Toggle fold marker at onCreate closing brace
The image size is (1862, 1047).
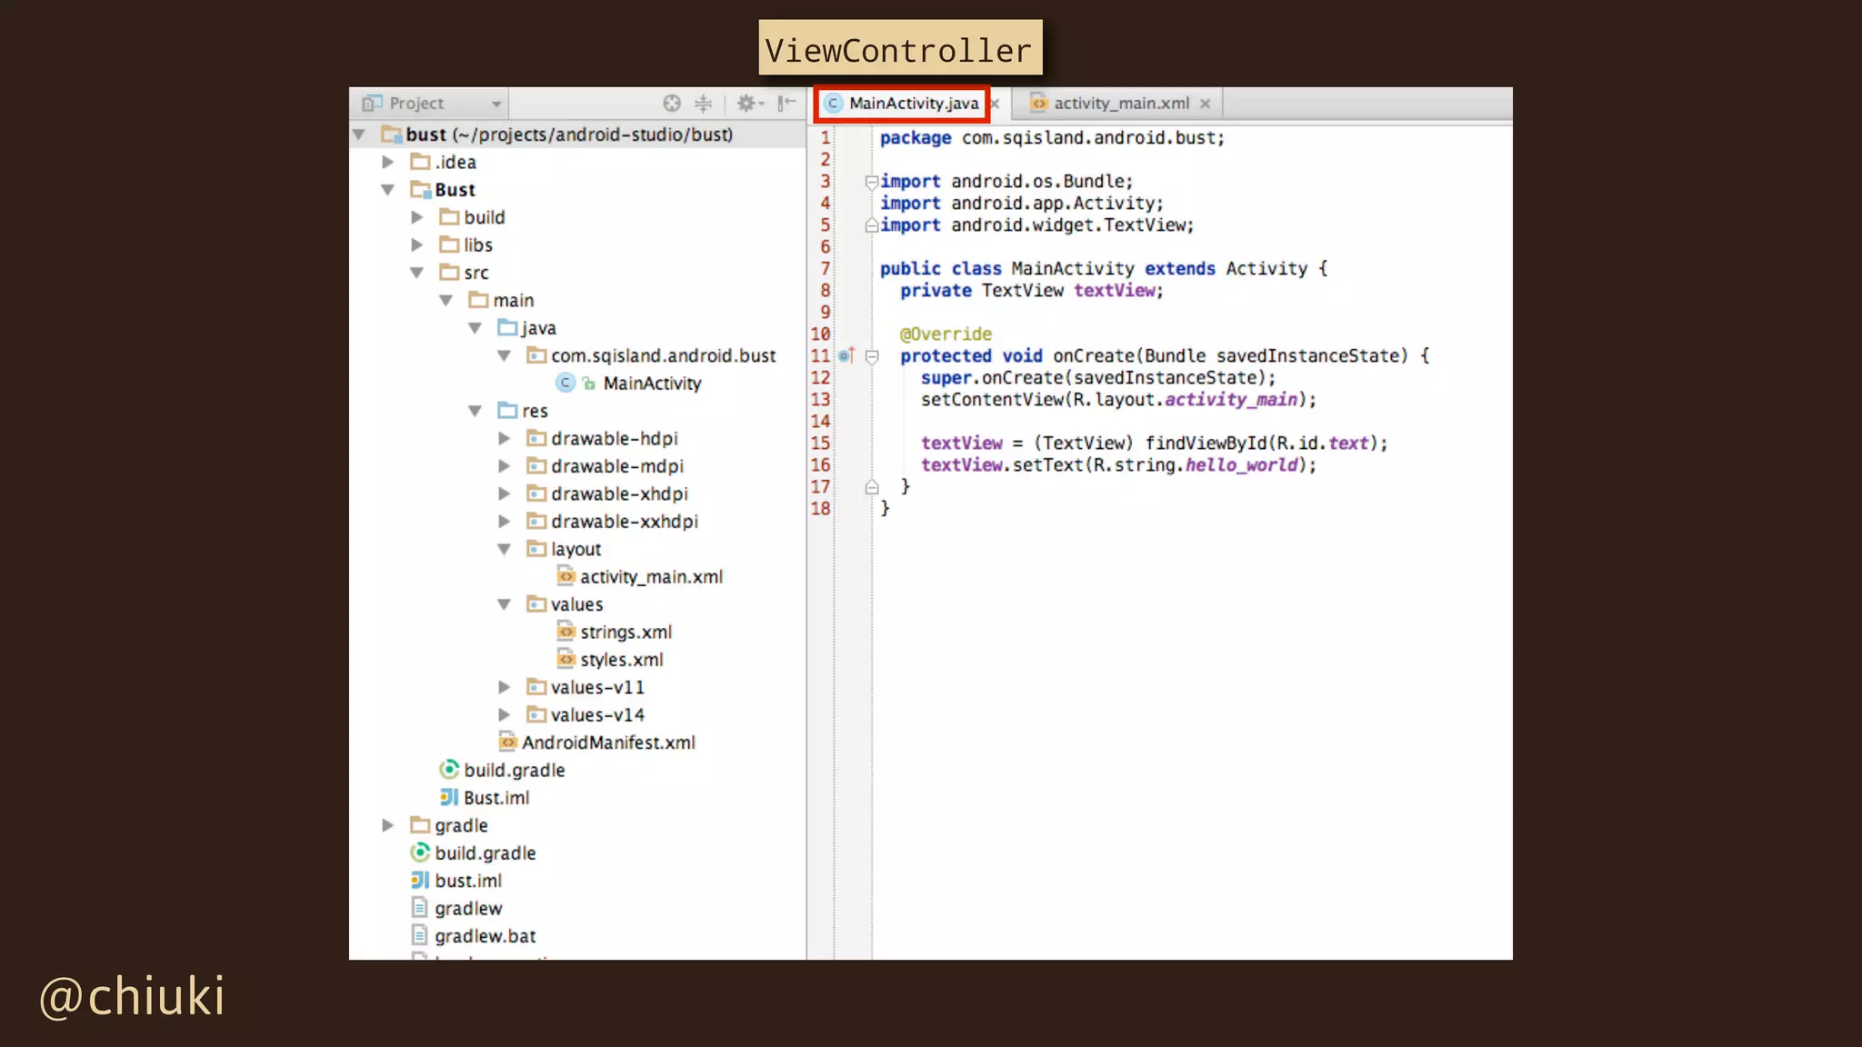872,488
